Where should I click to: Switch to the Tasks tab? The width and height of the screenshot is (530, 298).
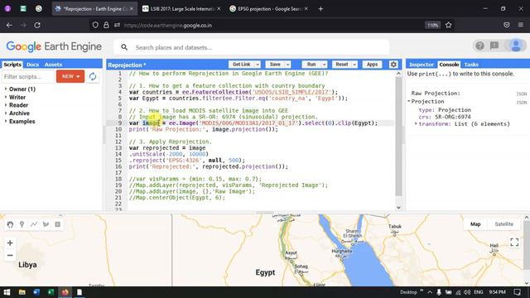click(x=471, y=65)
